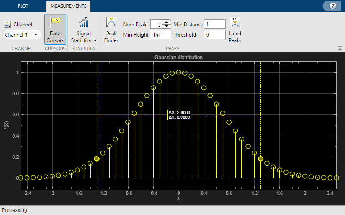
Task: Click the Signal Statistics icon
Action: [84, 22]
